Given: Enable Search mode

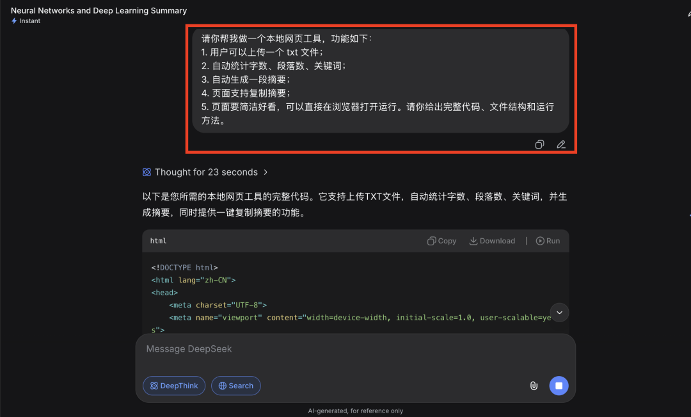Looking at the screenshot, I should click(235, 386).
